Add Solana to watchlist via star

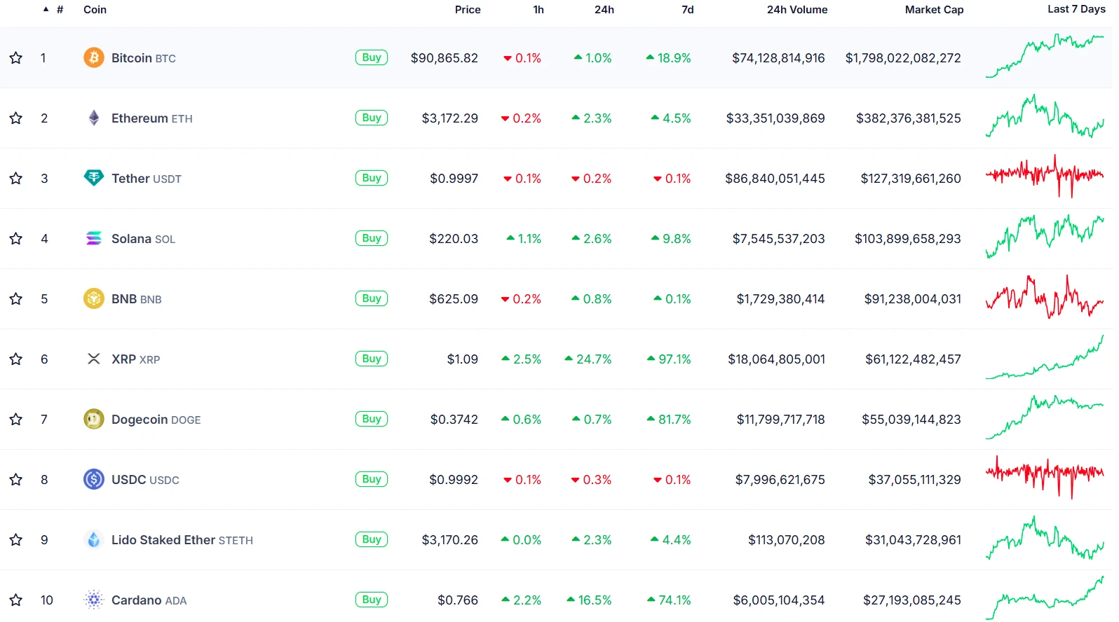(16, 238)
